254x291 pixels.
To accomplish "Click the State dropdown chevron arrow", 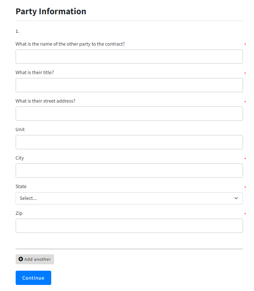I will tap(236, 198).
